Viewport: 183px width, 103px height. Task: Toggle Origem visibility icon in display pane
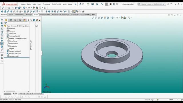(31, 49)
